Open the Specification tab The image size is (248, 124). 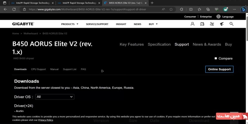pyautogui.click(x=159, y=44)
